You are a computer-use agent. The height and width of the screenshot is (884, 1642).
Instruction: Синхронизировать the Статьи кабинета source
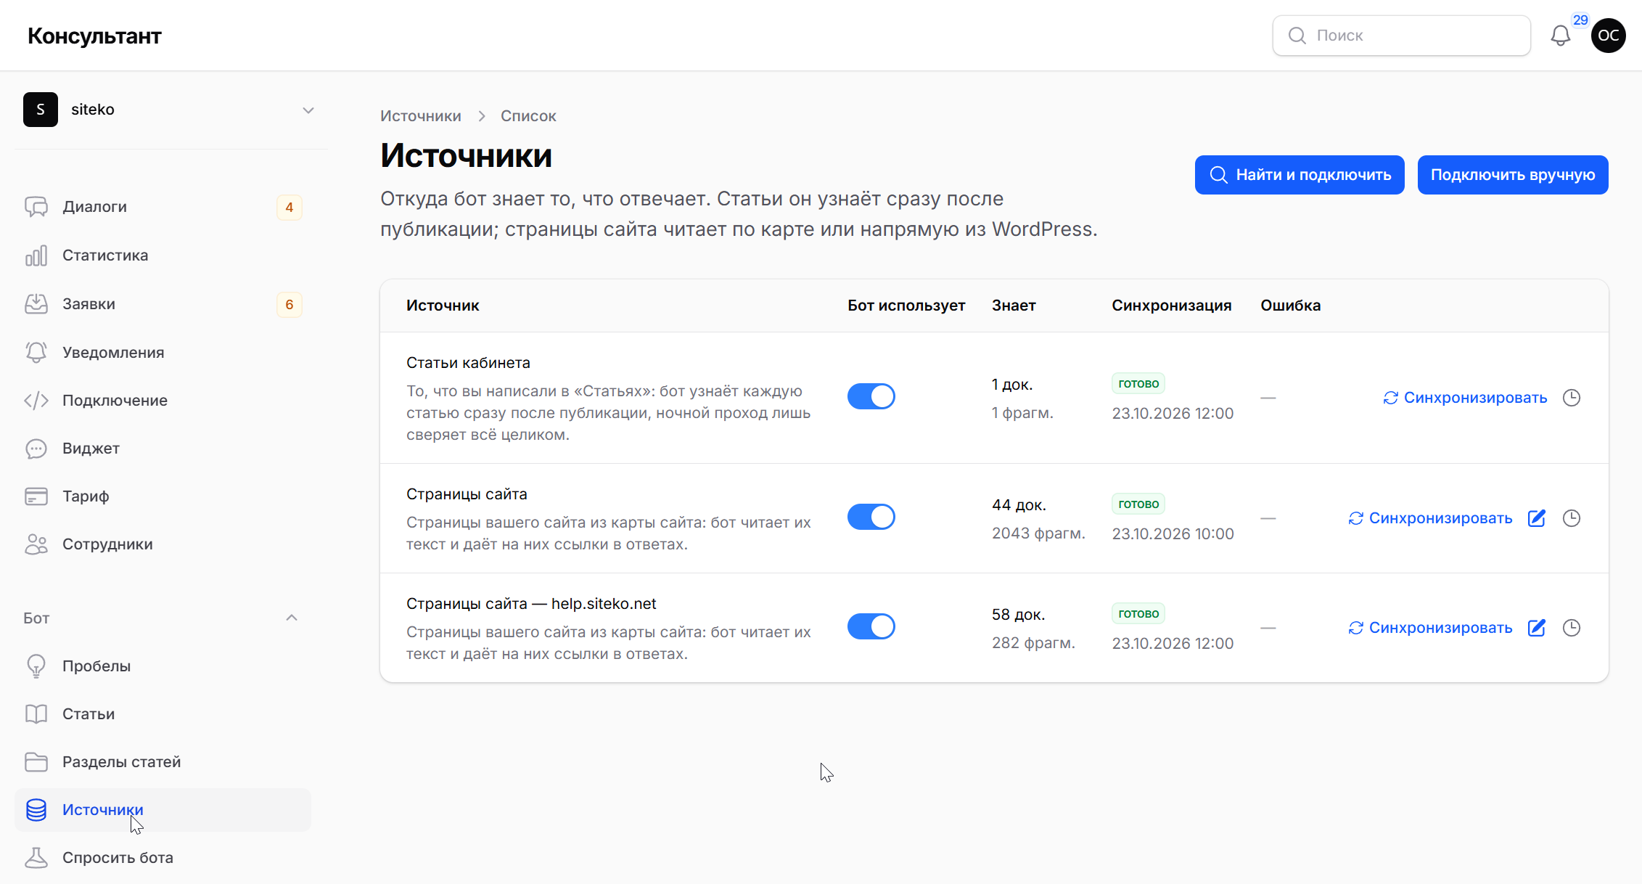coord(1465,398)
